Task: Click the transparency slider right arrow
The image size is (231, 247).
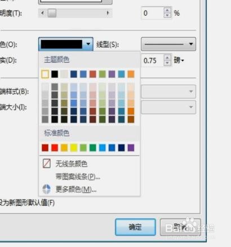Action: pos(108,13)
